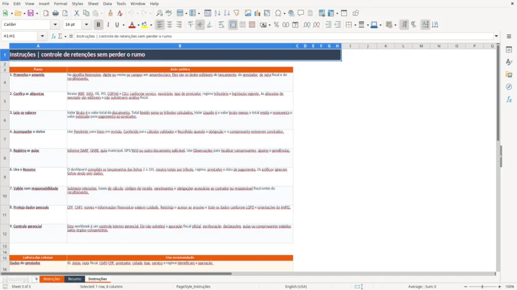
Task: Toggle italic formatting
Action: [108, 25]
